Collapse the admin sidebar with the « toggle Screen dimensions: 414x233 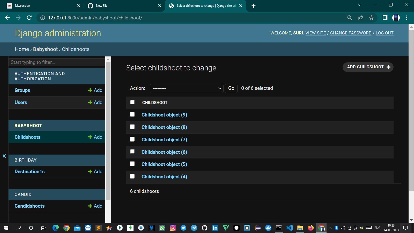(x=4, y=156)
